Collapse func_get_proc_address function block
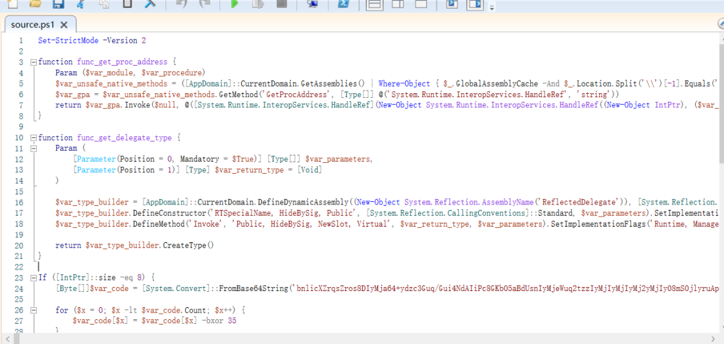Viewport: 724px width, 344px height. click(x=34, y=62)
